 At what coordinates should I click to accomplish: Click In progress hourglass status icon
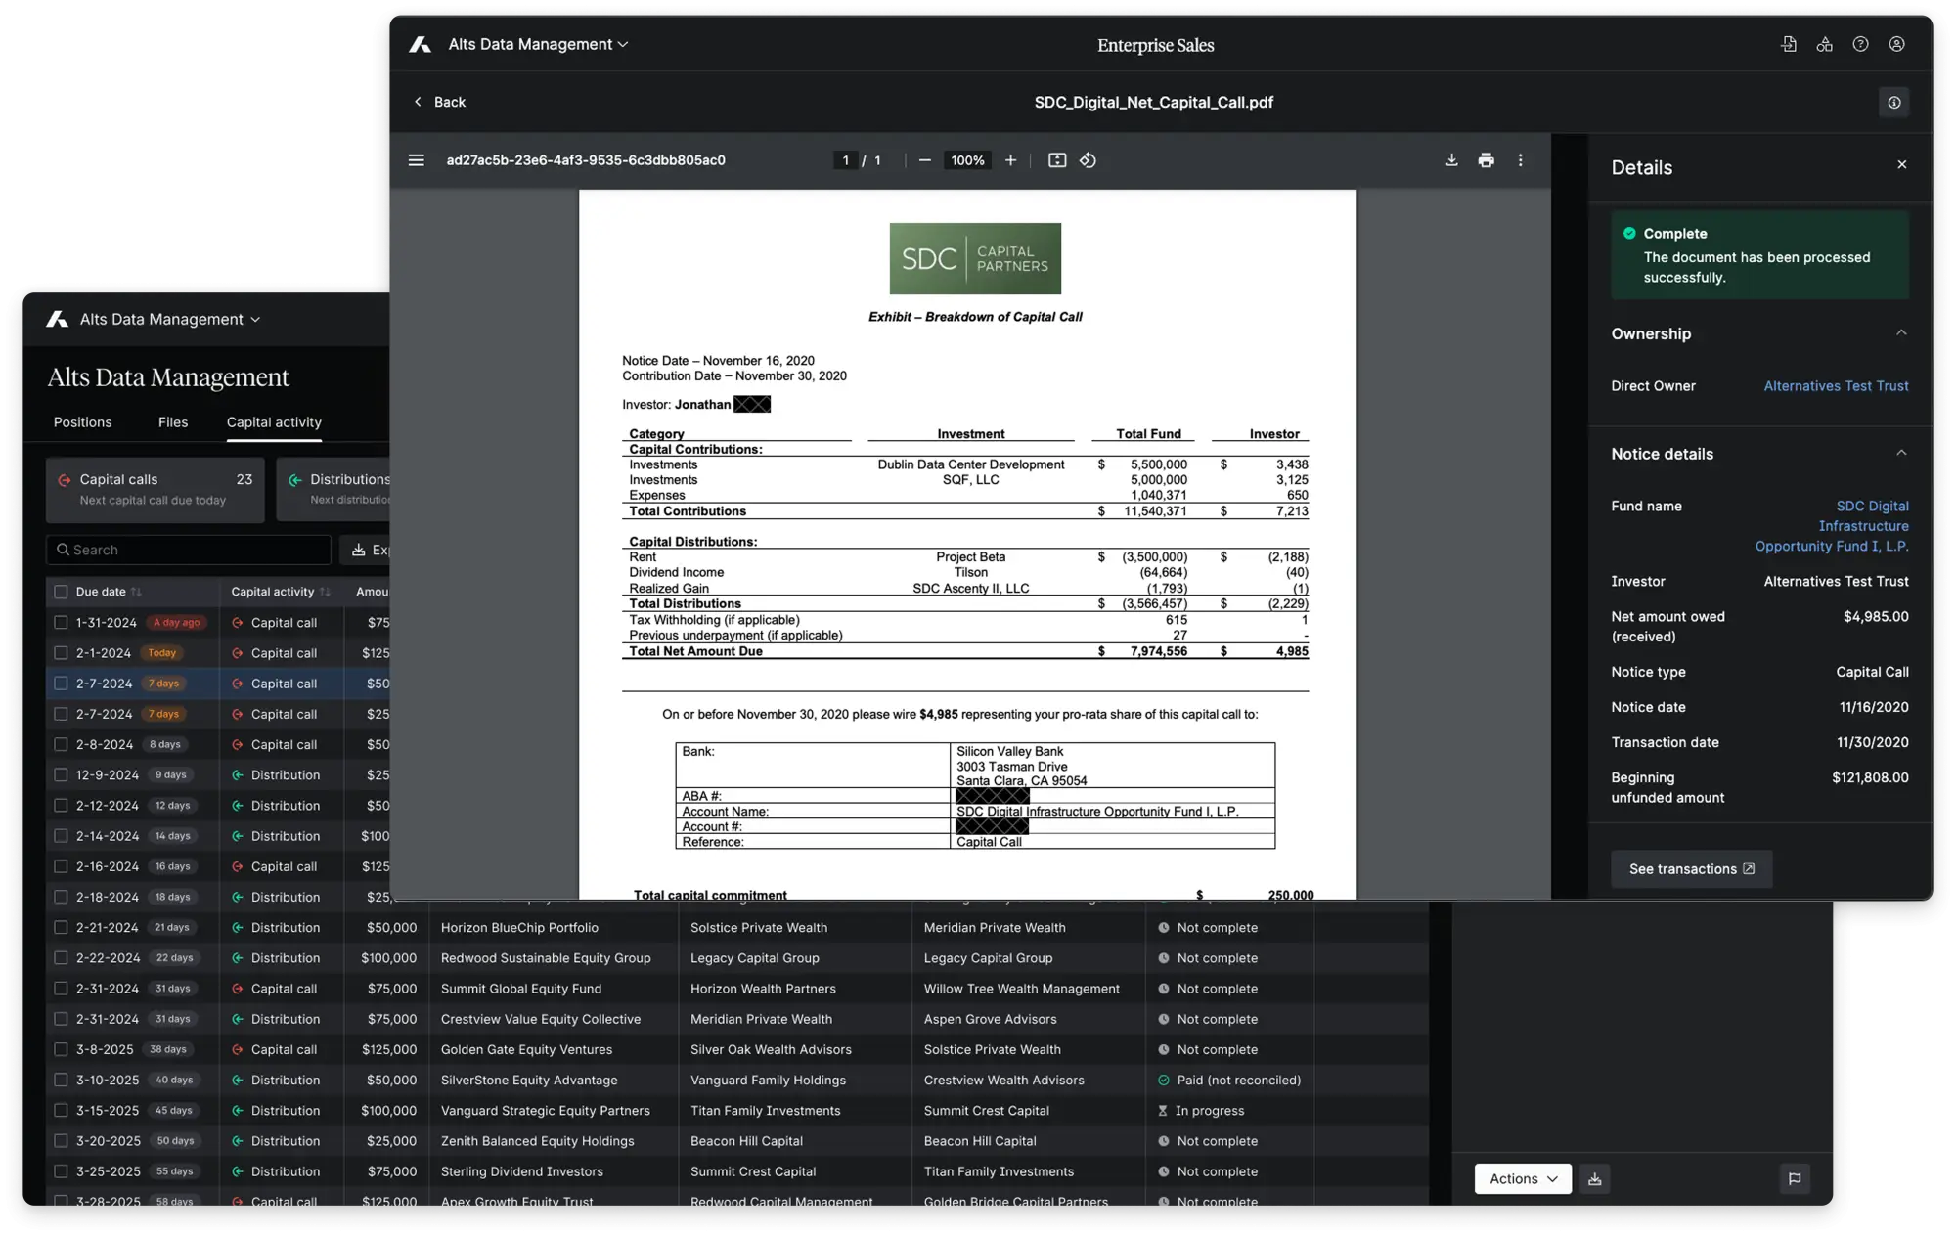(1163, 1111)
